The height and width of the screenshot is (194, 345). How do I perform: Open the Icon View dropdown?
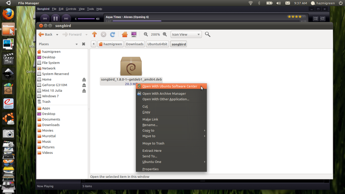[186, 34]
